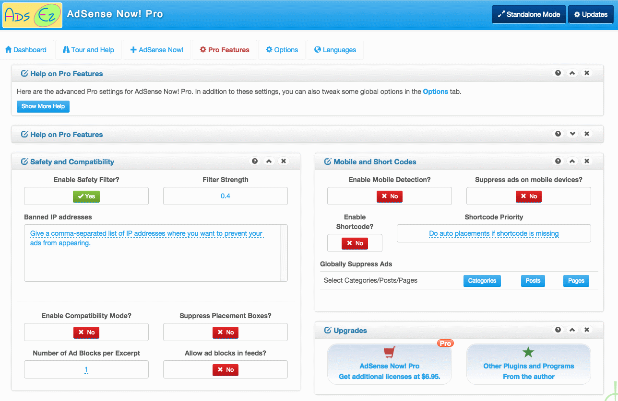The image size is (618, 401).
Task: Click the shopping cart icon for AdSense Now! Pro
Action: pos(389,353)
